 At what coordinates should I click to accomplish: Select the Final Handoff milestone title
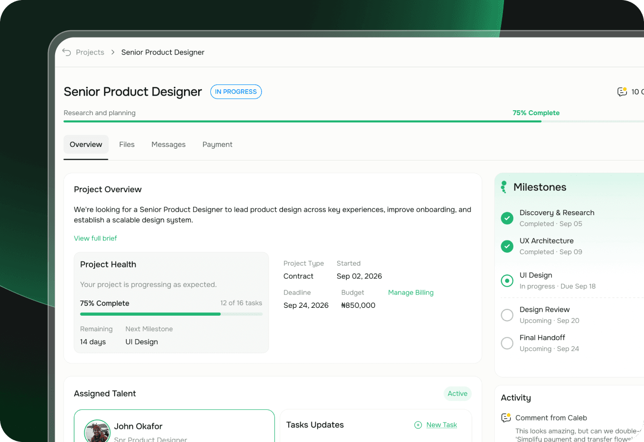[x=542, y=338]
